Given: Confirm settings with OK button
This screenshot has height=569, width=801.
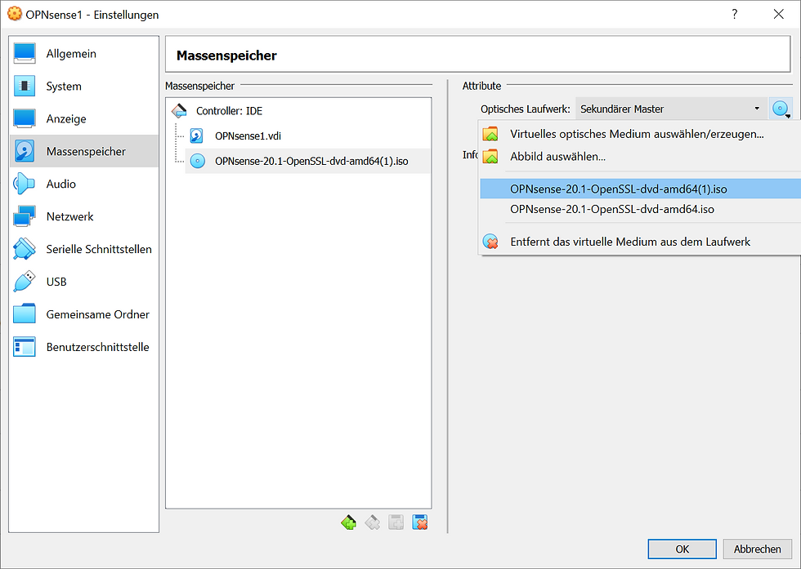Looking at the screenshot, I should coord(682,549).
